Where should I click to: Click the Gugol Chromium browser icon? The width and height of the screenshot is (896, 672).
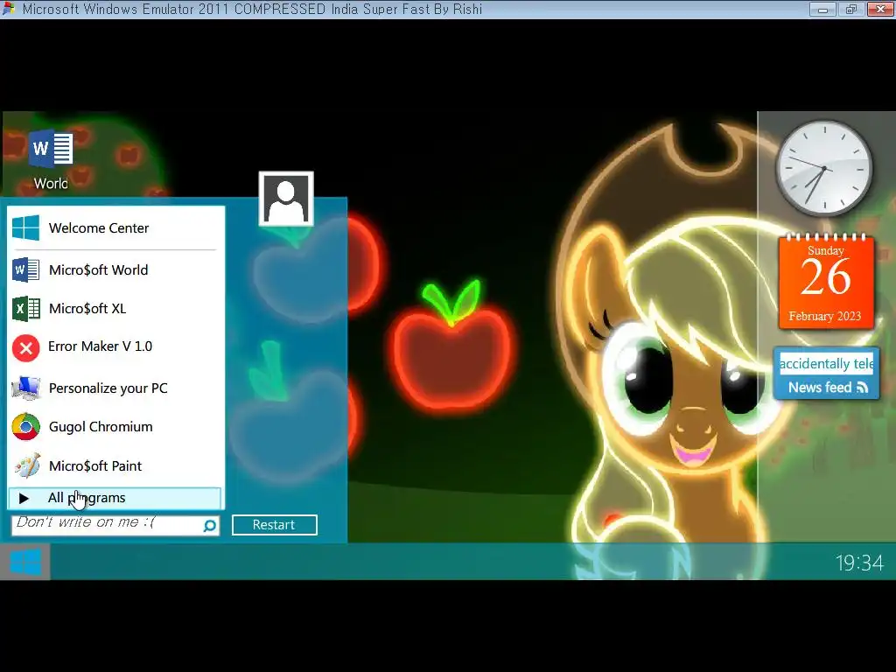pos(25,426)
